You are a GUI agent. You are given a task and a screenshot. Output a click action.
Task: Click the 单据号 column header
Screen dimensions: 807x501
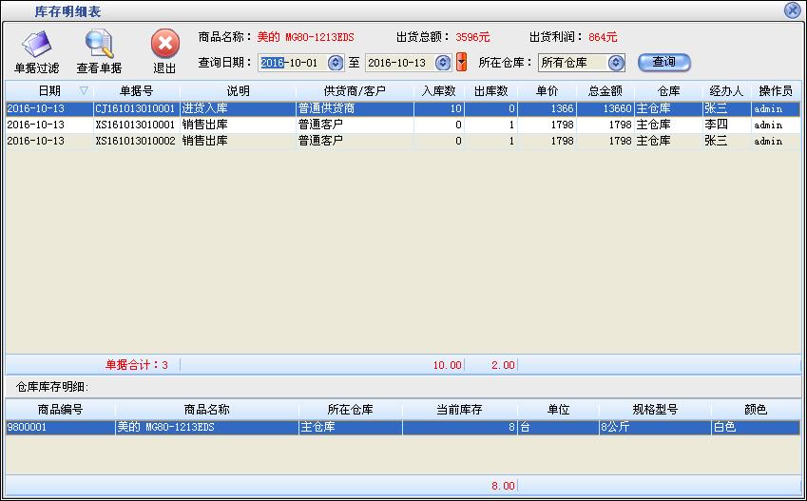136,91
